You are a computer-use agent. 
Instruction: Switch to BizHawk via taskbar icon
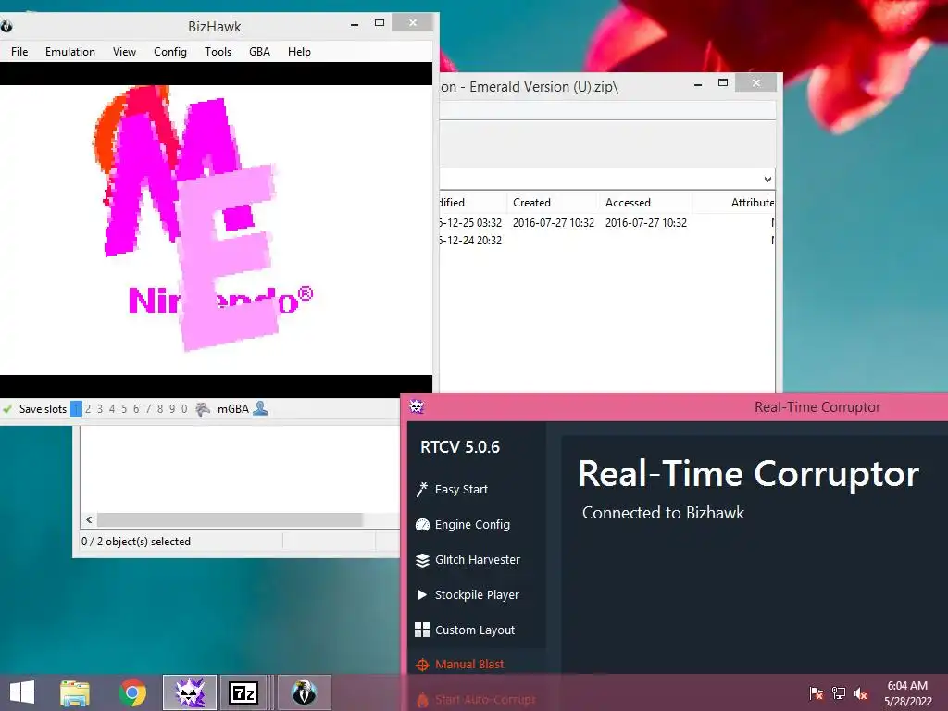point(304,692)
